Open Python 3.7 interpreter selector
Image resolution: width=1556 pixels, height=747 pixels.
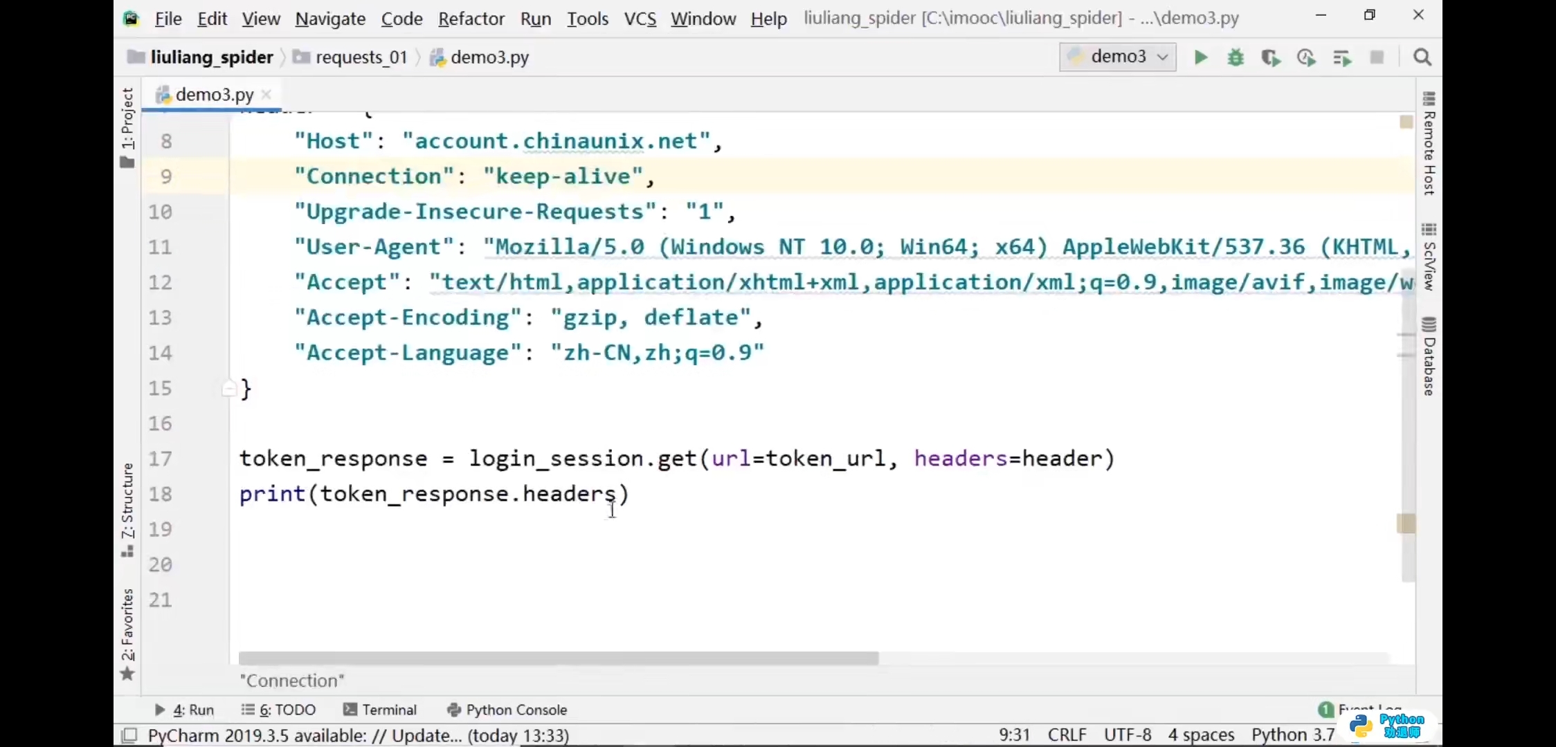tap(1292, 735)
